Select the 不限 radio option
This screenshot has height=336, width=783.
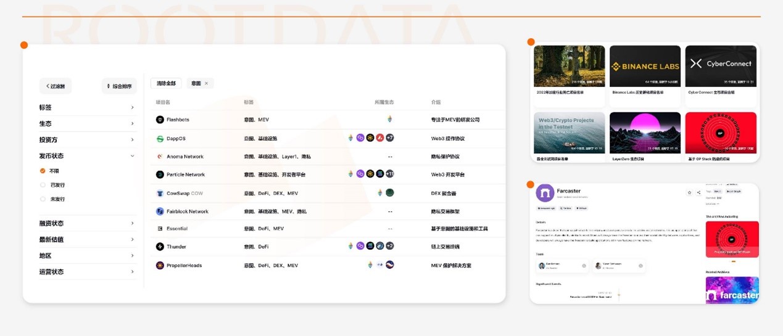click(43, 171)
